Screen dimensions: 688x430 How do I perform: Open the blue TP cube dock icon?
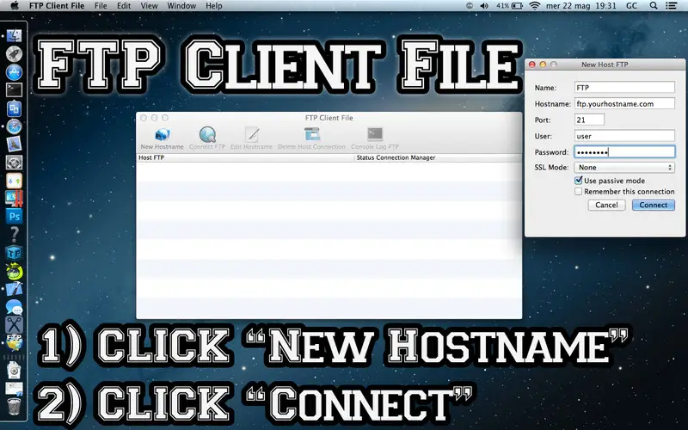click(x=14, y=253)
